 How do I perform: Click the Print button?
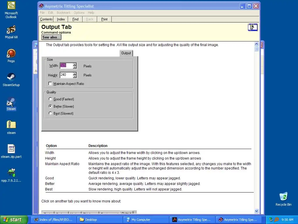tap(104, 19)
